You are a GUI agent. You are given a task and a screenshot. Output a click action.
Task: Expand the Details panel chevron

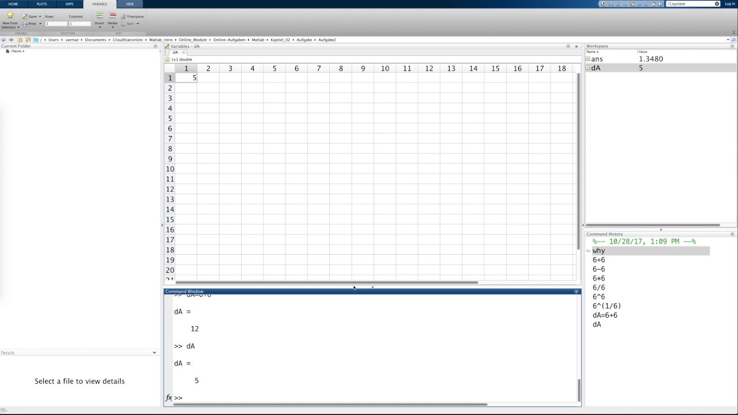click(x=154, y=353)
